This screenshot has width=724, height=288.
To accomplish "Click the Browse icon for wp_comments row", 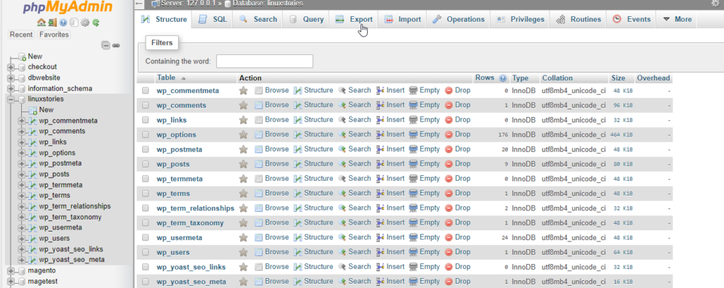I will [259, 105].
